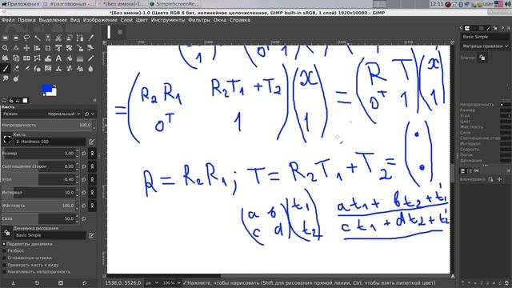Open the Фильтры menu
Viewport: 512px width, 288px height.
coord(199,20)
